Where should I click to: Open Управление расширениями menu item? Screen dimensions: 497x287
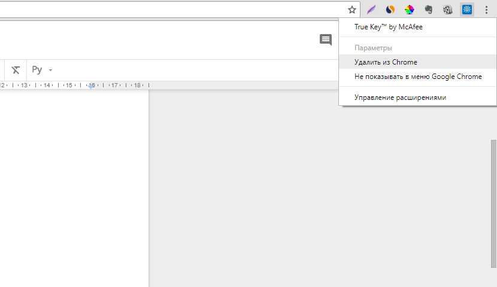tap(400, 97)
